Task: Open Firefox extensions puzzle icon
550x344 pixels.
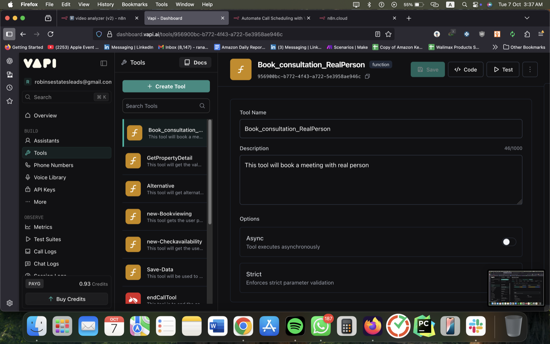Action: (x=527, y=34)
